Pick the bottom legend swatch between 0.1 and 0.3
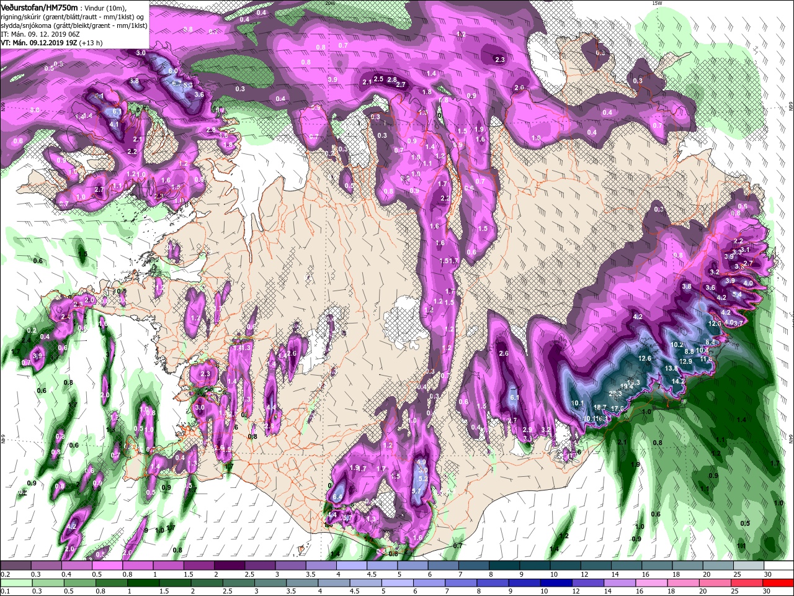The height and width of the screenshot is (596, 794). 16,583
